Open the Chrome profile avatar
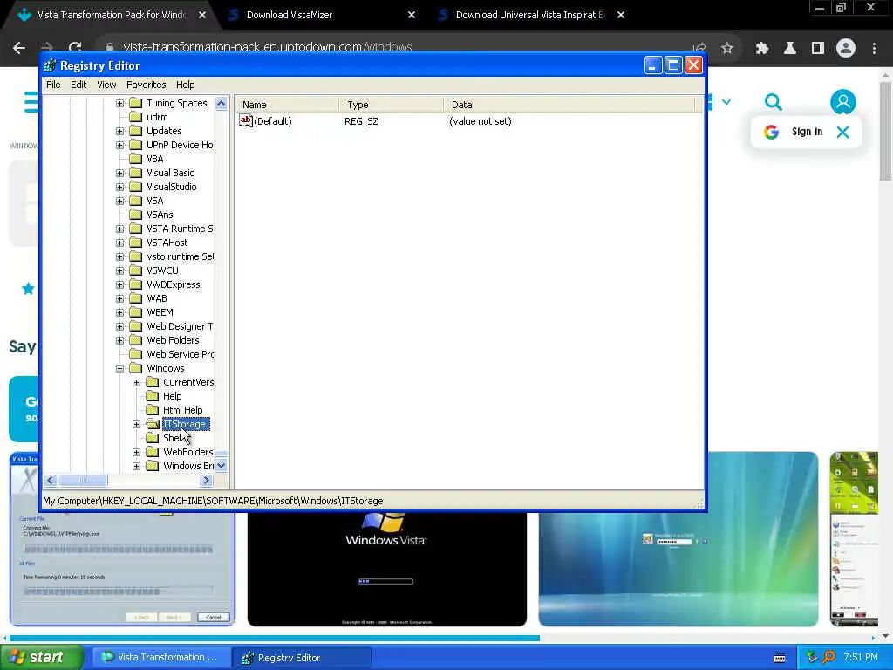Image resolution: width=893 pixels, height=670 pixels. point(846,48)
